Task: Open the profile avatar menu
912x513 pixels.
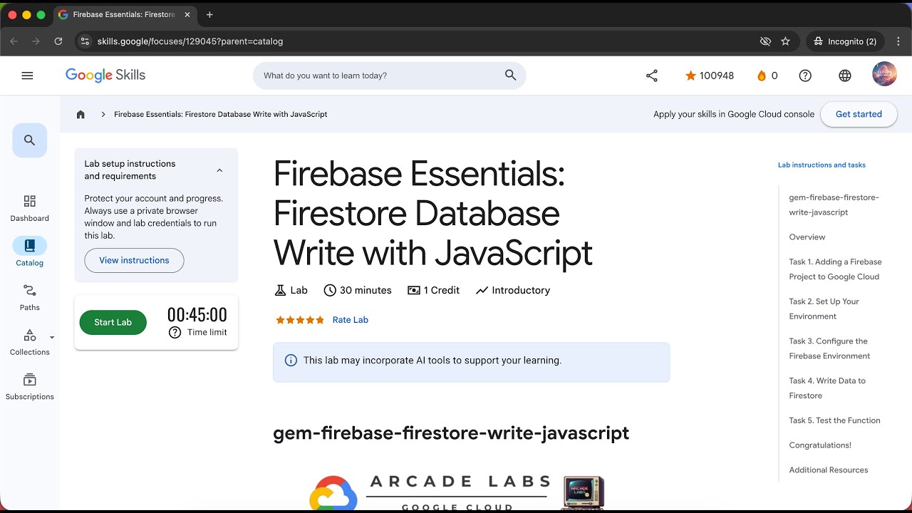Action: (x=884, y=75)
